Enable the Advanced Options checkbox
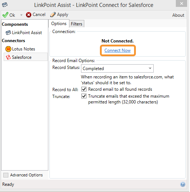 (x=6, y=175)
